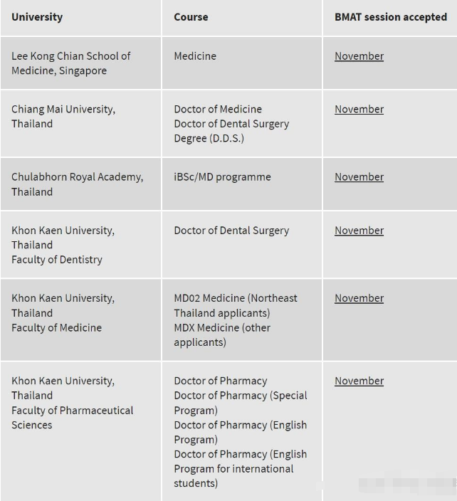The height and width of the screenshot is (501, 457).
Task: Click the Doctor of Dental Surgery Degree (D.D.S.) text
Action: (x=231, y=131)
